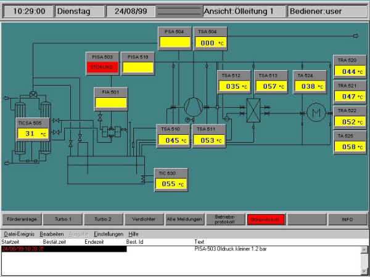Click the Ansicht: Ölleitung 1 header field

[x=244, y=11]
